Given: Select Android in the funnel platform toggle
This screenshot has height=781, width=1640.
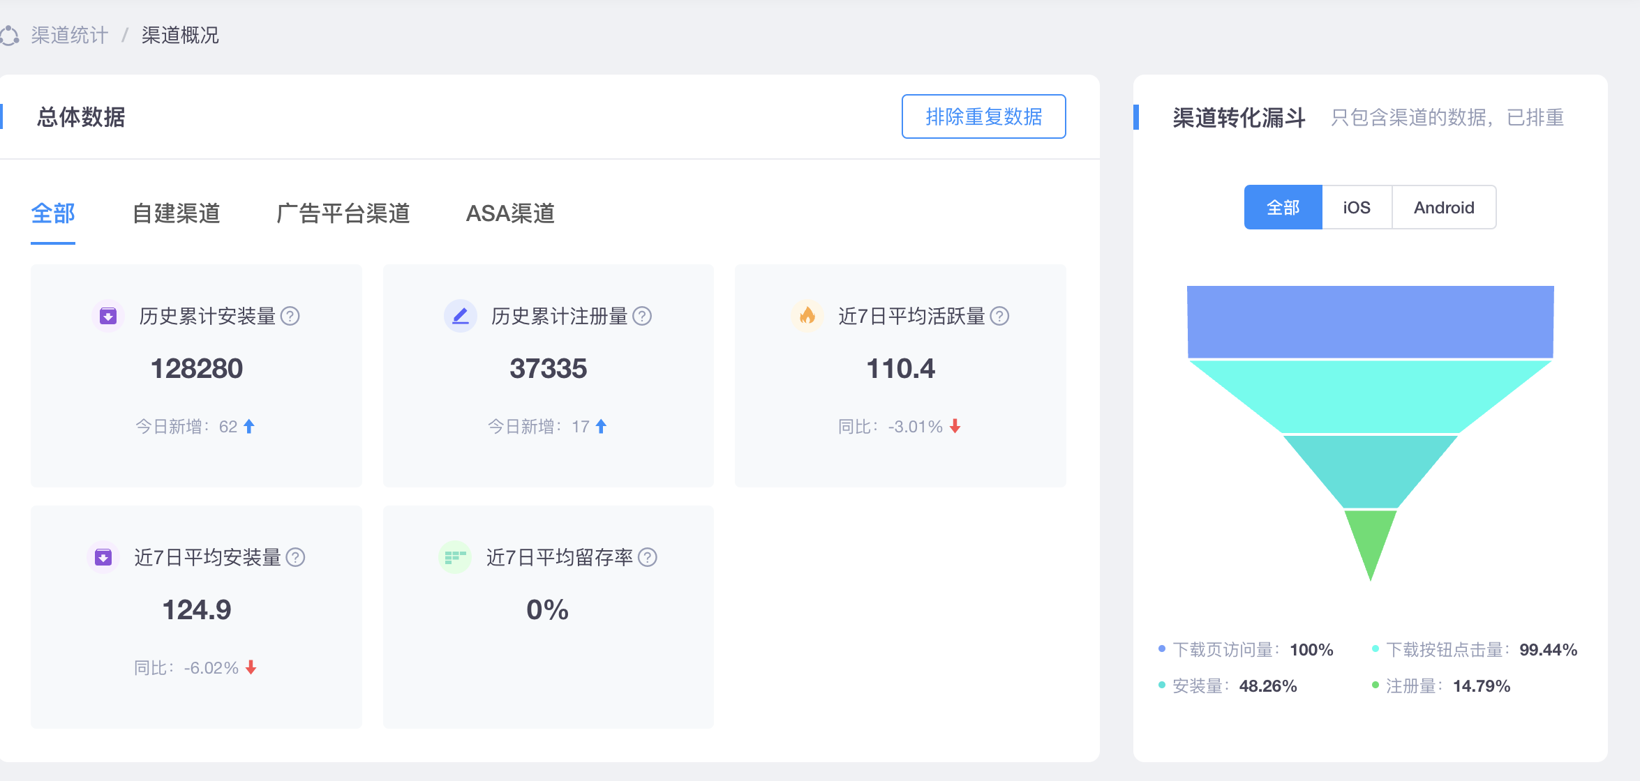Looking at the screenshot, I should (1444, 207).
